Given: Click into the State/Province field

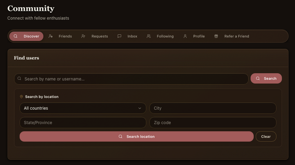Looking at the screenshot, I should tap(83, 122).
